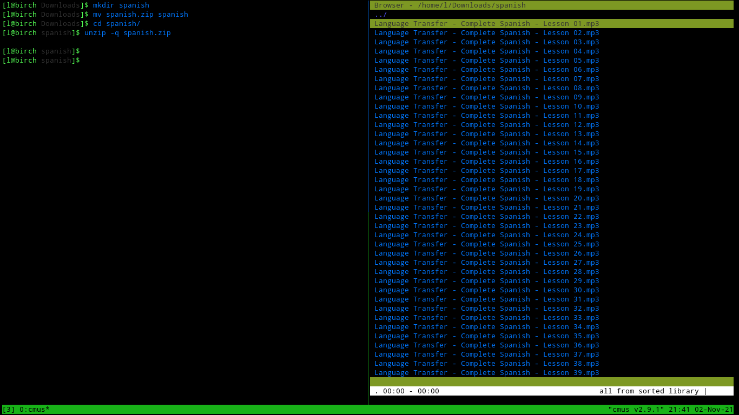Select Lesson 07.mp3 file row
The image size is (739, 415).
point(552,78)
